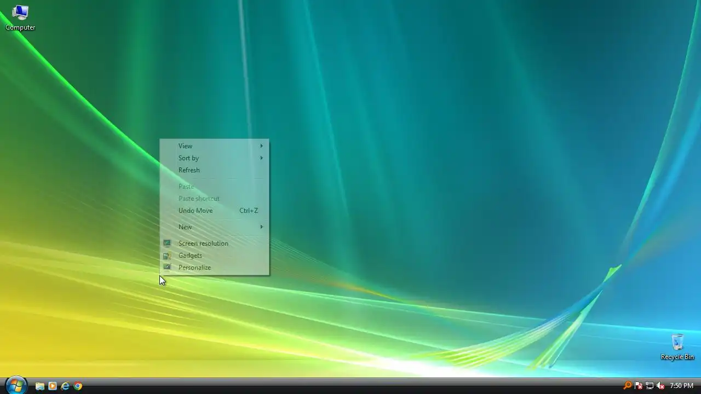Launch Windows Explorer from the taskbar
The image size is (701, 394).
[40, 386]
